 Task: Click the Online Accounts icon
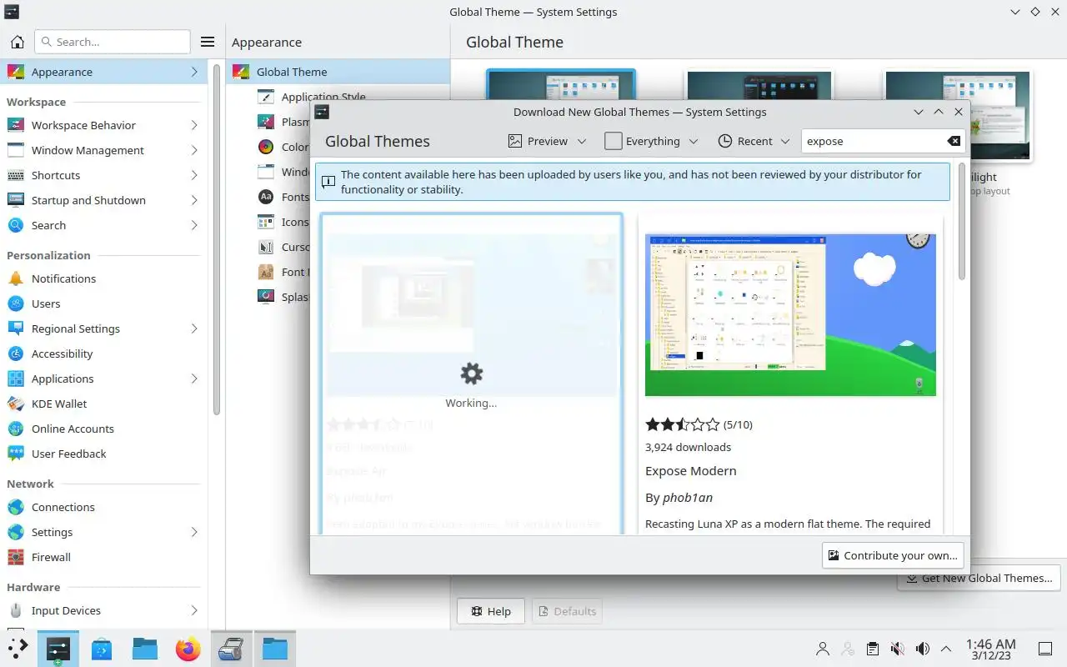[x=15, y=429]
